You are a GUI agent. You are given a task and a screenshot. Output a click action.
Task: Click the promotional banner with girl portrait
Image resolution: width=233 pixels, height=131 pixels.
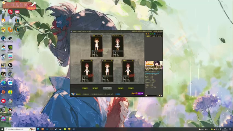[154, 65]
